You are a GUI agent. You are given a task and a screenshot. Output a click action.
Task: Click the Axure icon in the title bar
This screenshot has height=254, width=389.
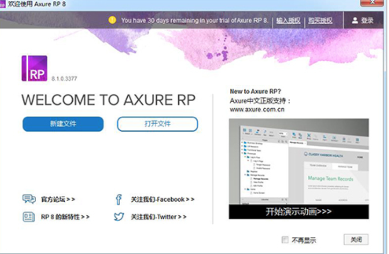pos(2,4)
